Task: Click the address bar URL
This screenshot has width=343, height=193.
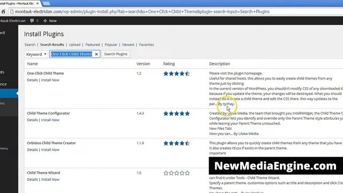Action: [x=142, y=12]
